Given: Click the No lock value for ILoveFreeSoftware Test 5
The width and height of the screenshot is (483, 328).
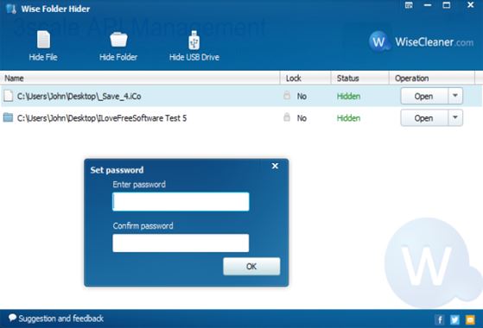Looking at the screenshot, I should (302, 118).
